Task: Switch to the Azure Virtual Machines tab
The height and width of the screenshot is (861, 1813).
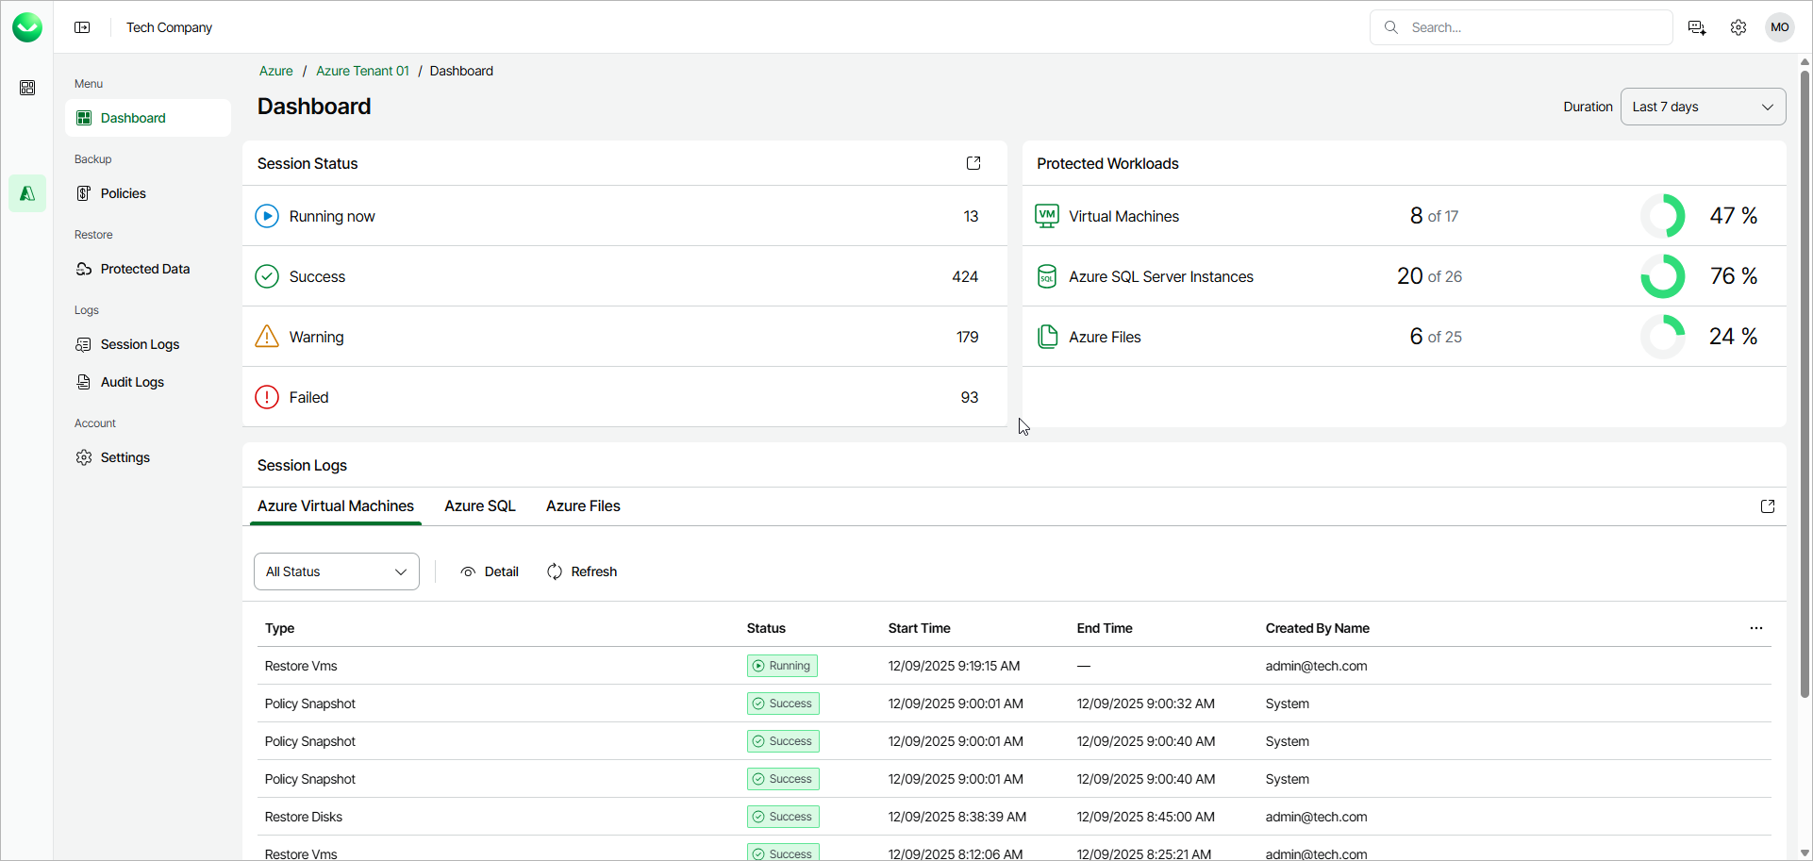Action: pyautogui.click(x=336, y=506)
